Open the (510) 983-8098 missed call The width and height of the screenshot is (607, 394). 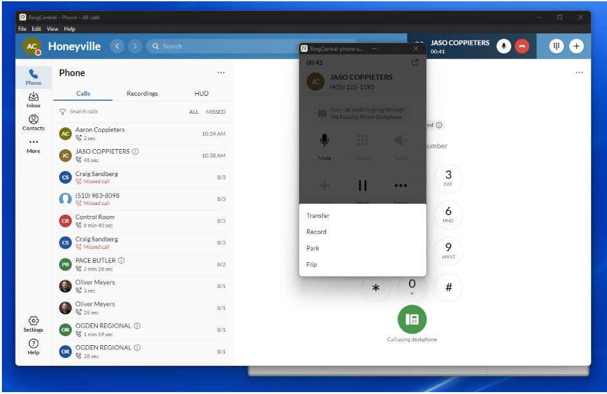(x=142, y=199)
